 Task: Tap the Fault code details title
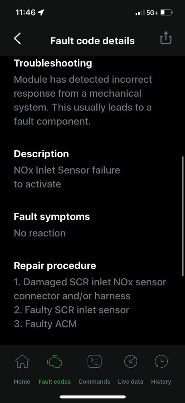(x=92, y=41)
